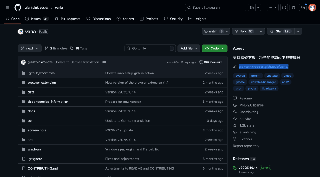
Task: Click the browser-extension folder icon
Action: 23,83
